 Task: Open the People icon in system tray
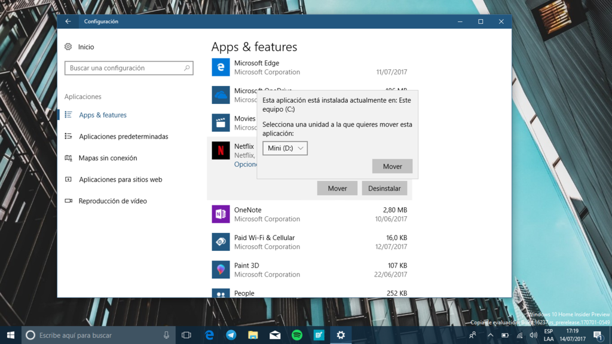pyautogui.click(x=473, y=335)
